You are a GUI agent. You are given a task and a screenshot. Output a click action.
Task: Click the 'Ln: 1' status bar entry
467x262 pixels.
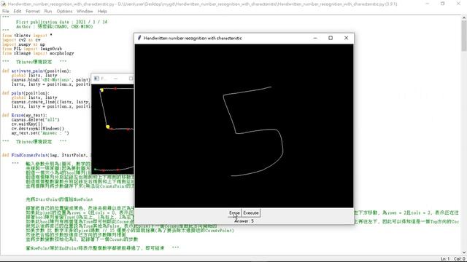click(x=445, y=259)
